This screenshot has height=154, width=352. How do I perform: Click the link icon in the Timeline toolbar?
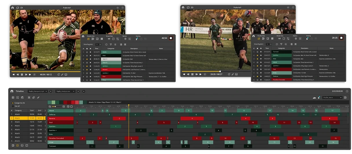(x=38, y=98)
